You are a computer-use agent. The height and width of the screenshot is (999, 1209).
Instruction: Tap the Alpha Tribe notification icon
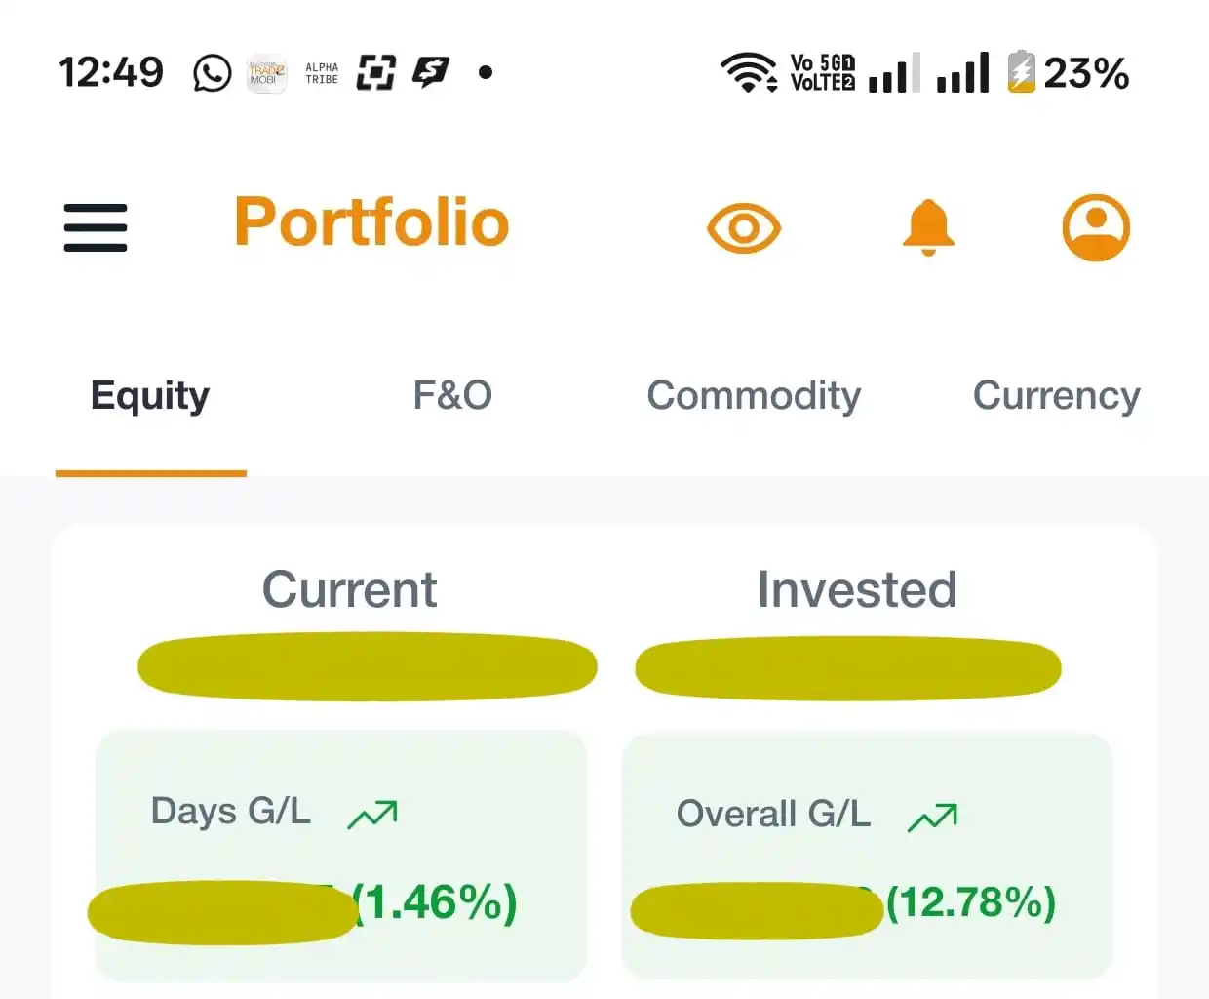pyautogui.click(x=322, y=73)
